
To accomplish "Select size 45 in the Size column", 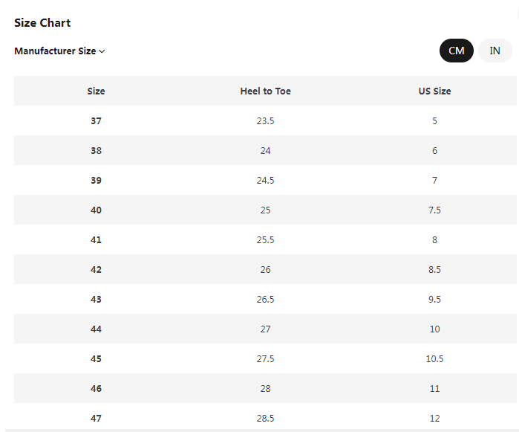I will pyautogui.click(x=96, y=359).
